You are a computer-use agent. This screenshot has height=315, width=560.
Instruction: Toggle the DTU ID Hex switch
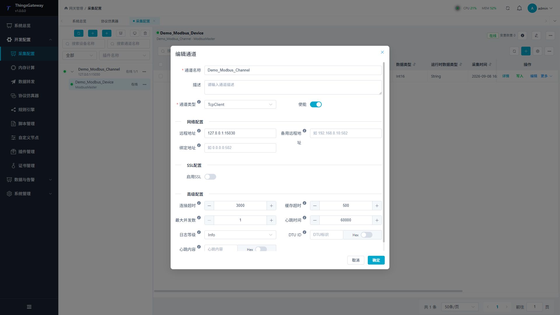tap(367, 235)
